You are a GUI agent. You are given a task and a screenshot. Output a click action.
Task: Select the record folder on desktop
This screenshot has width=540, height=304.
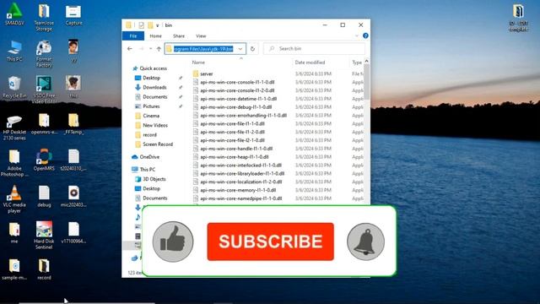coord(44,269)
